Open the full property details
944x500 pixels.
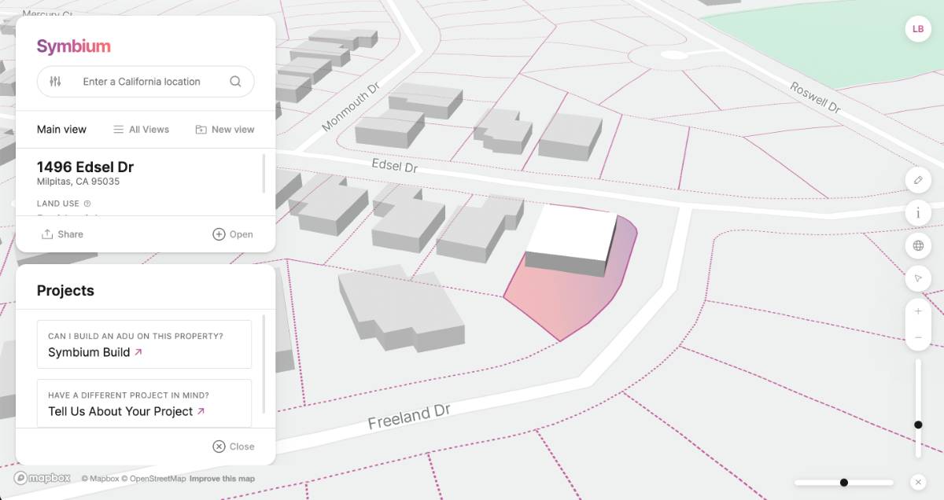[232, 233]
